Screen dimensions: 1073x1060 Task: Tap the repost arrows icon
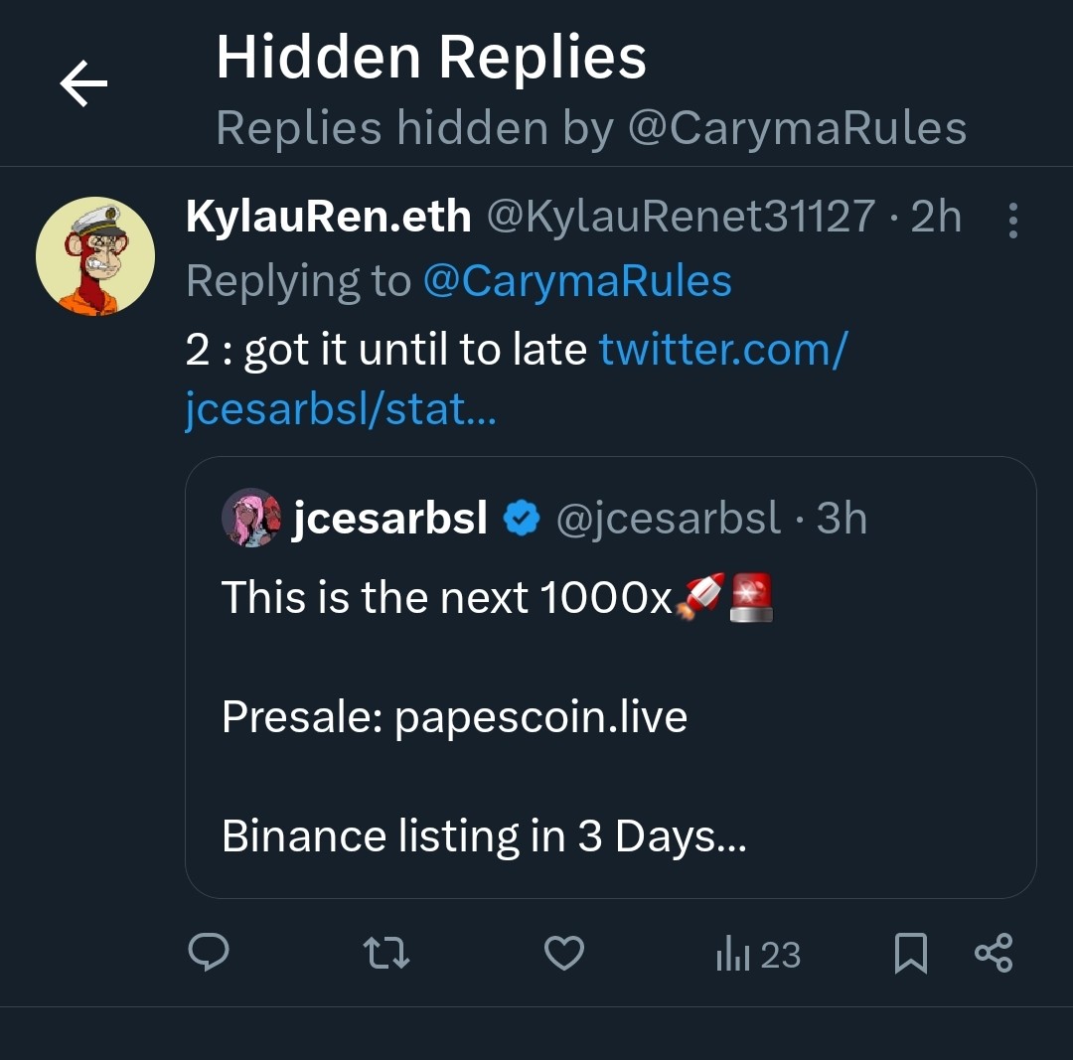click(x=386, y=954)
